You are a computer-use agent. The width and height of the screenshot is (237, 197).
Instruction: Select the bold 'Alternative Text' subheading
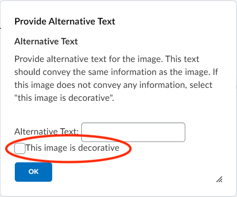[46, 42]
